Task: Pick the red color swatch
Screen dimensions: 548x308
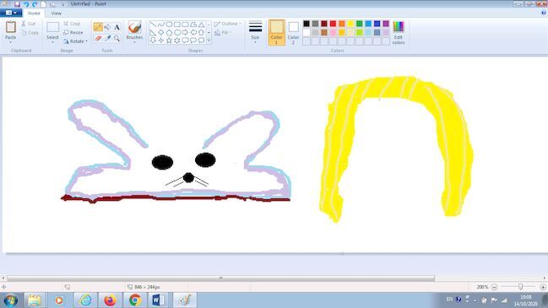Action: (x=333, y=24)
